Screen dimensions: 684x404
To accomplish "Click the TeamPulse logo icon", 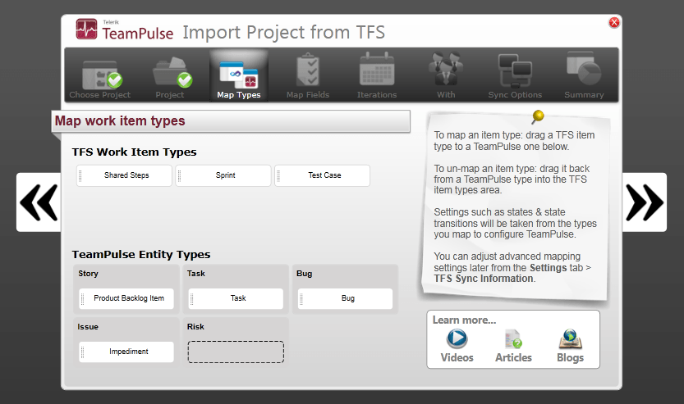I will 86,30.
